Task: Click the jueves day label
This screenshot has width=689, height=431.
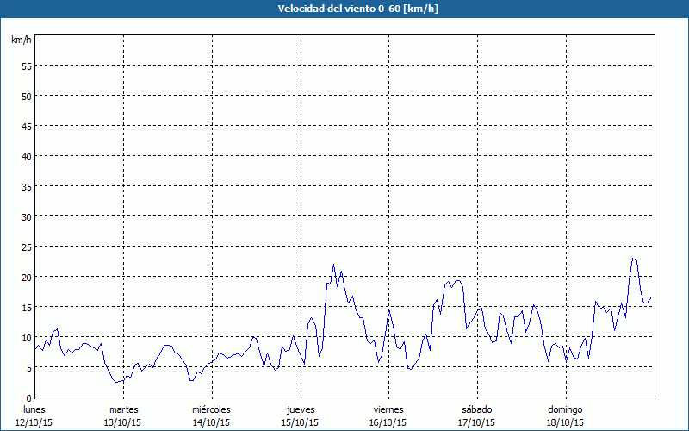Action: (300, 409)
